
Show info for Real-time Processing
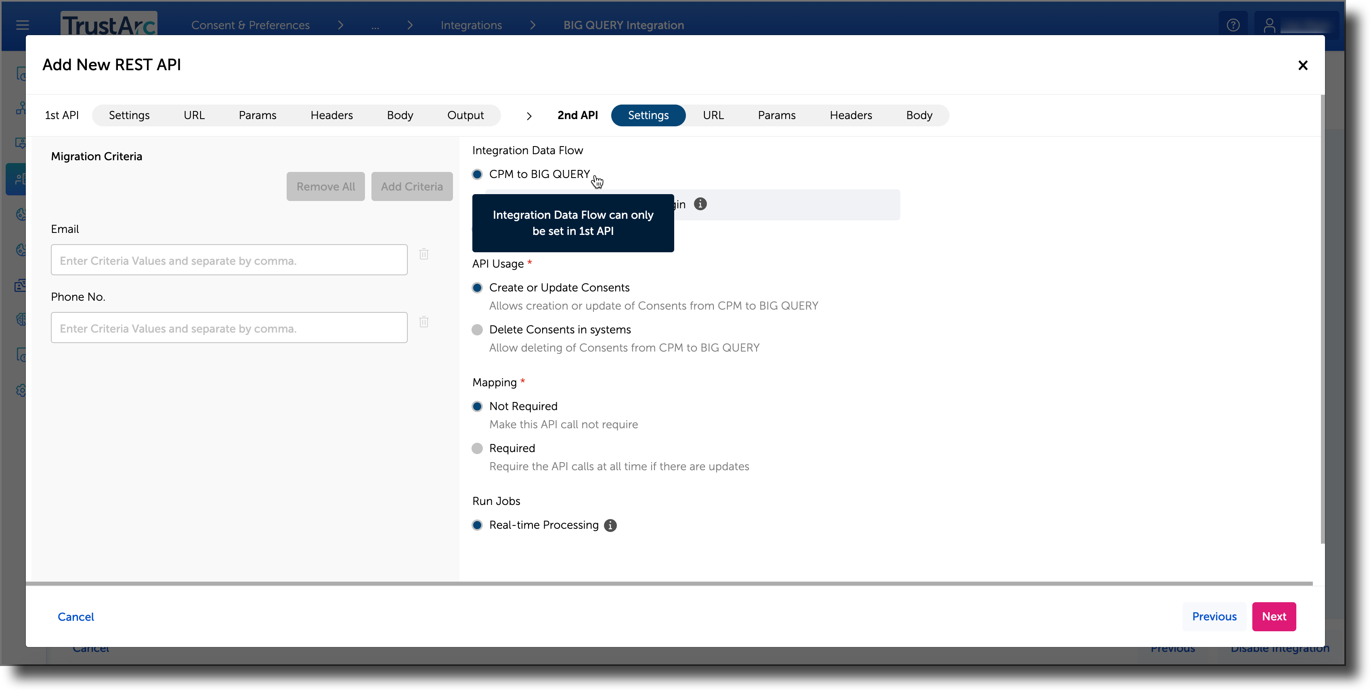click(x=610, y=526)
